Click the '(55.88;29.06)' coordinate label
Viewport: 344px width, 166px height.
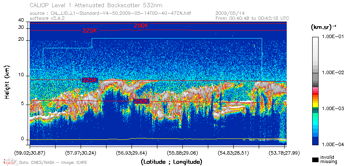click(x=182, y=152)
